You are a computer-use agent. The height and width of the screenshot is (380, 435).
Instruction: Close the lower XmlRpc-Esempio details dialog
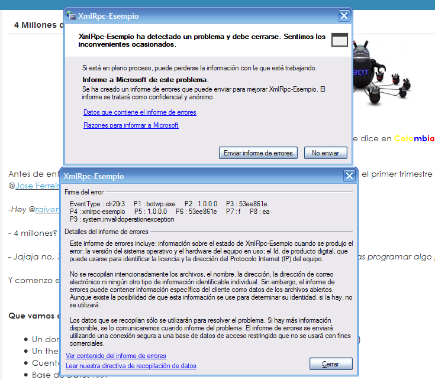tap(349, 176)
